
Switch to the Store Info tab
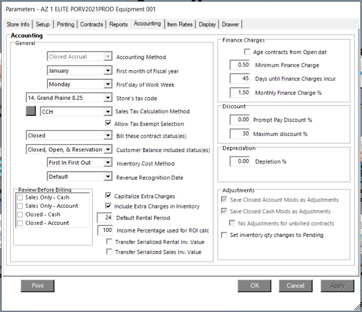pyautogui.click(x=18, y=25)
